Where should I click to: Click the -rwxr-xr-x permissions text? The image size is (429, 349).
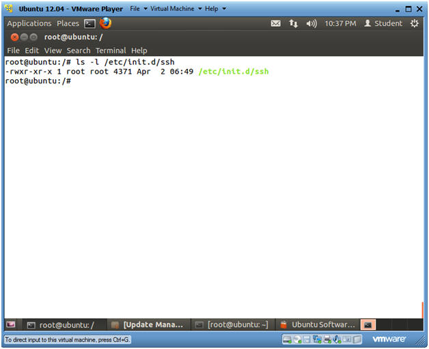click(x=29, y=72)
